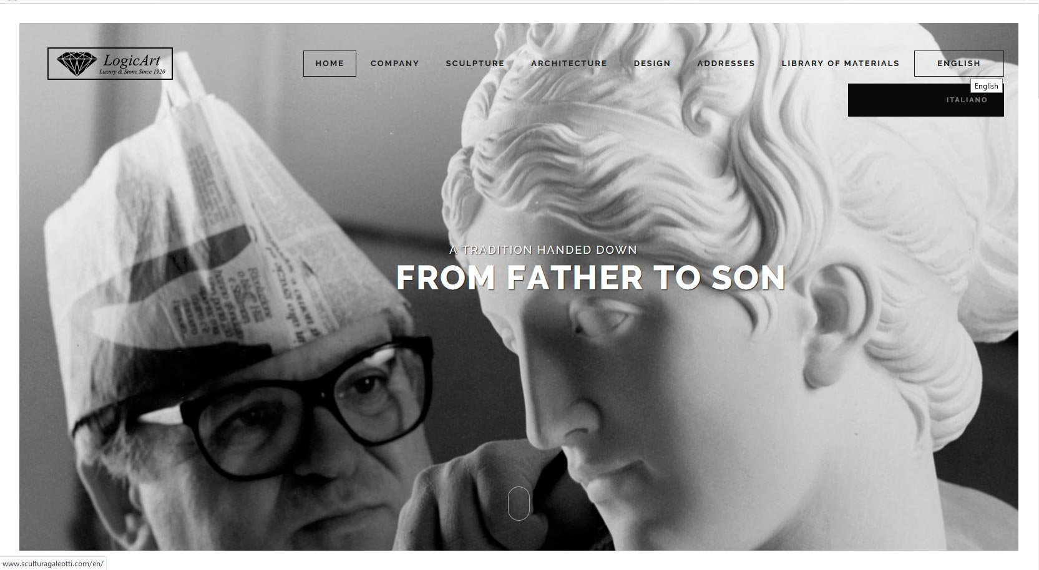Open the SCULPTURE section
Viewport: 1039px width, 570px height.
point(475,64)
